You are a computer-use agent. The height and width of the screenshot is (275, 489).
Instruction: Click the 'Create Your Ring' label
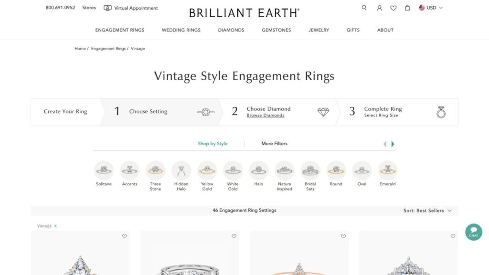(65, 112)
